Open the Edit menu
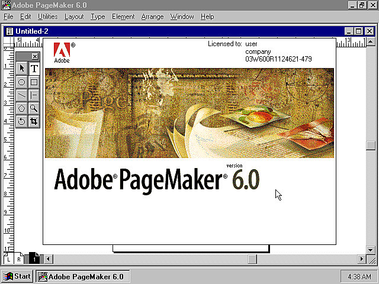This screenshot has height=284, width=379. 25,17
